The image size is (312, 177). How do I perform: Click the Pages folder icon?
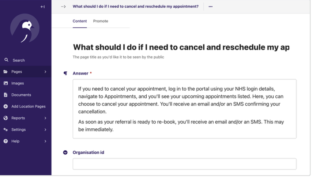(5, 72)
